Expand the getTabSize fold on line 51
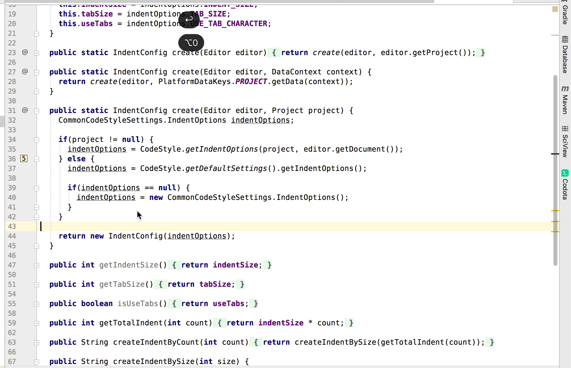Viewport: 571px width, 368px height. (x=37, y=285)
